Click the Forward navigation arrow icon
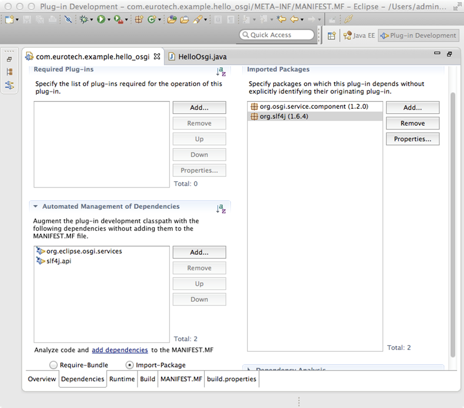 pos(312,19)
